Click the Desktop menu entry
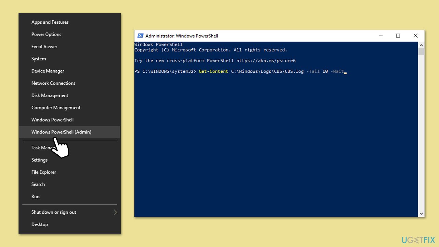The height and width of the screenshot is (247, 439). click(39, 224)
